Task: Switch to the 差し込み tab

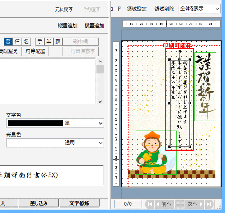Action: (x=39, y=203)
